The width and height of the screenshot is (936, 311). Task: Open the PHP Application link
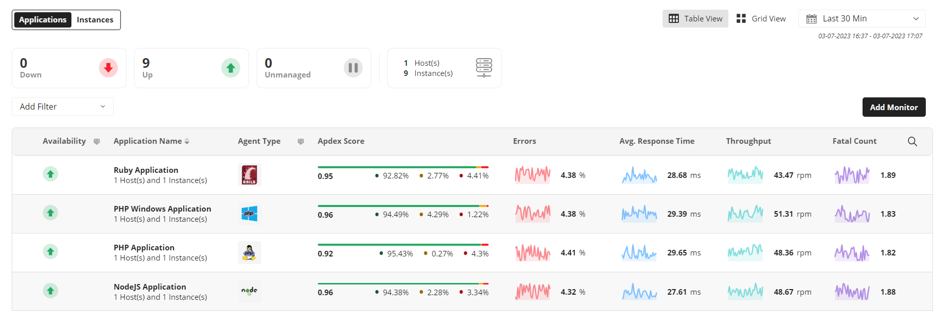(144, 247)
